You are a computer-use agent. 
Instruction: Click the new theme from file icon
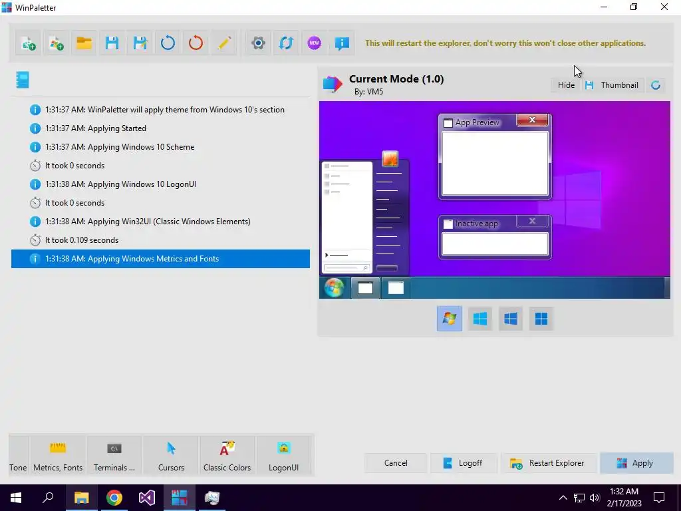click(x=28, y=43)
